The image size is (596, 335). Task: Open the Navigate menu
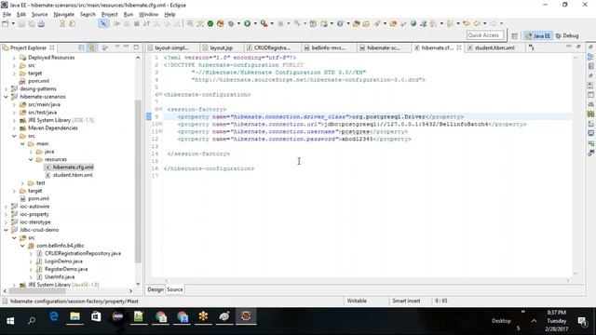pos(63,14)
